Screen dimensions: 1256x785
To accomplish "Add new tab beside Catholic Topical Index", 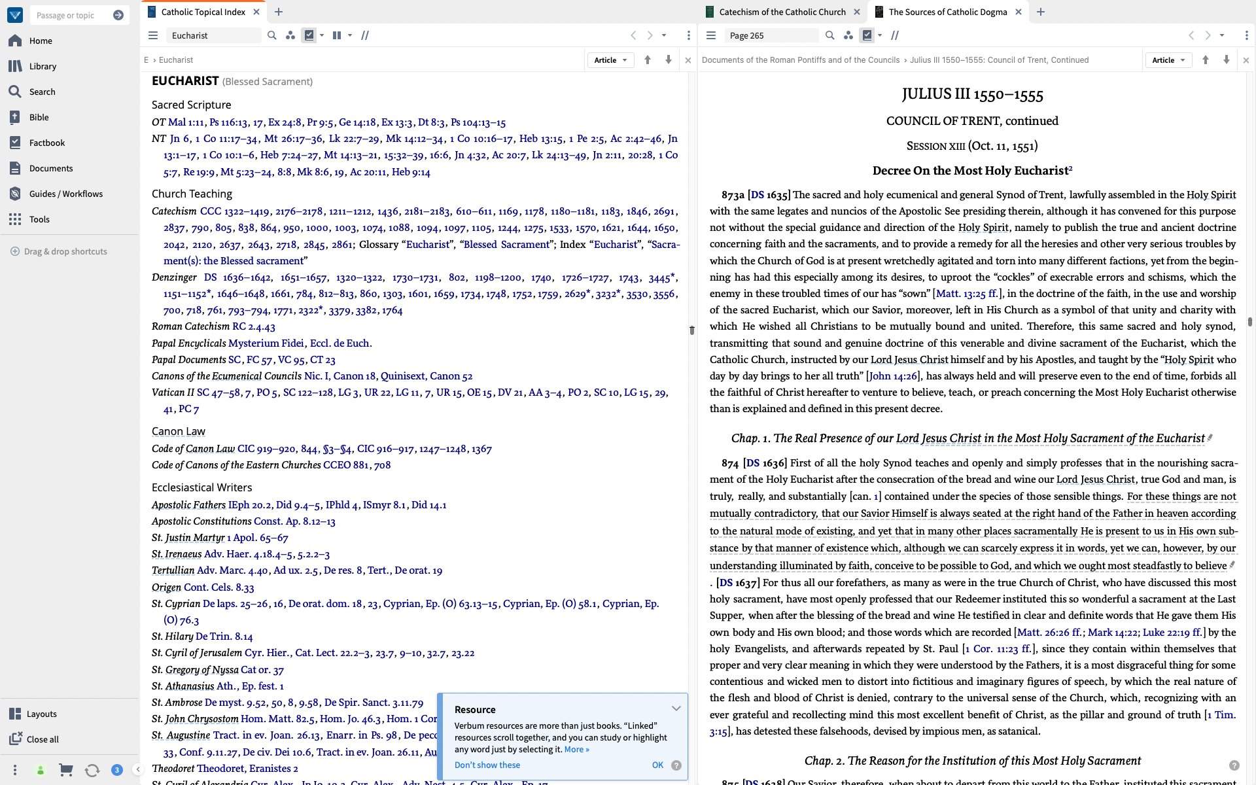I will pos(279,12).
